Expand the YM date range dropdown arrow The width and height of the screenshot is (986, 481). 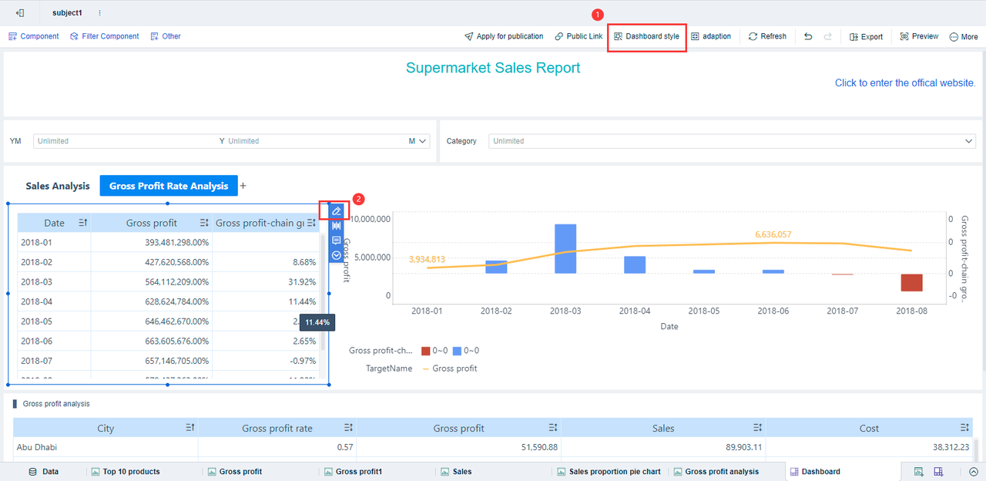coord(423,141)
